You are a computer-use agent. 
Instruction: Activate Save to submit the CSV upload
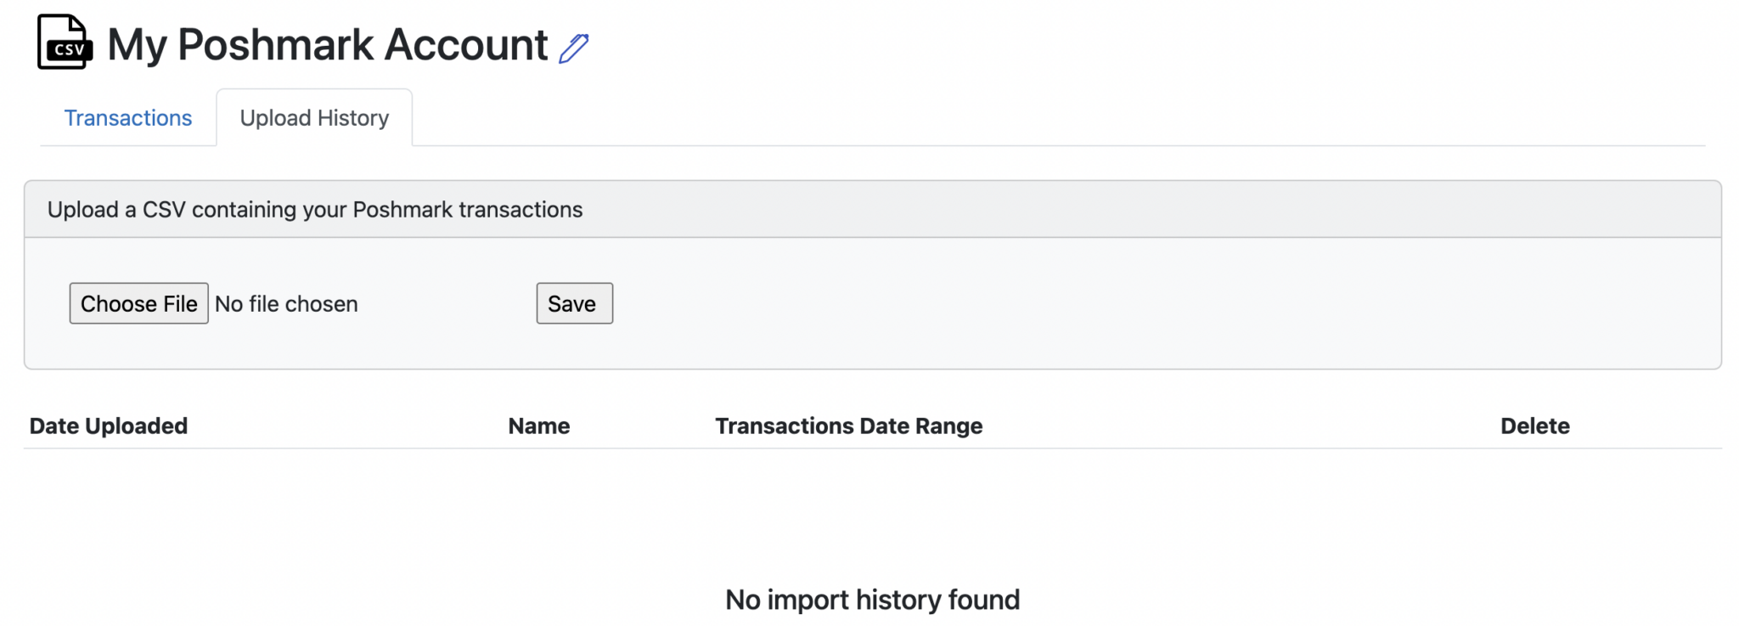574,303
